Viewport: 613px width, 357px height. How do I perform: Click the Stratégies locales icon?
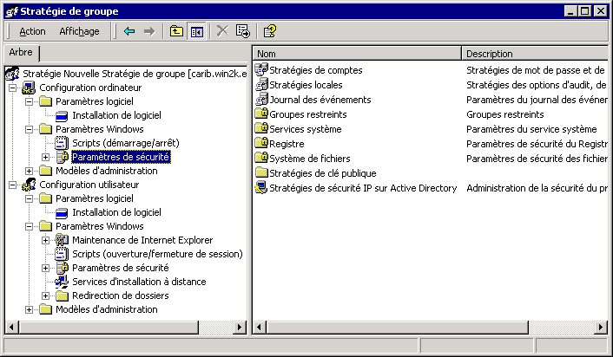pyautogui.click(x=261, y=85)
